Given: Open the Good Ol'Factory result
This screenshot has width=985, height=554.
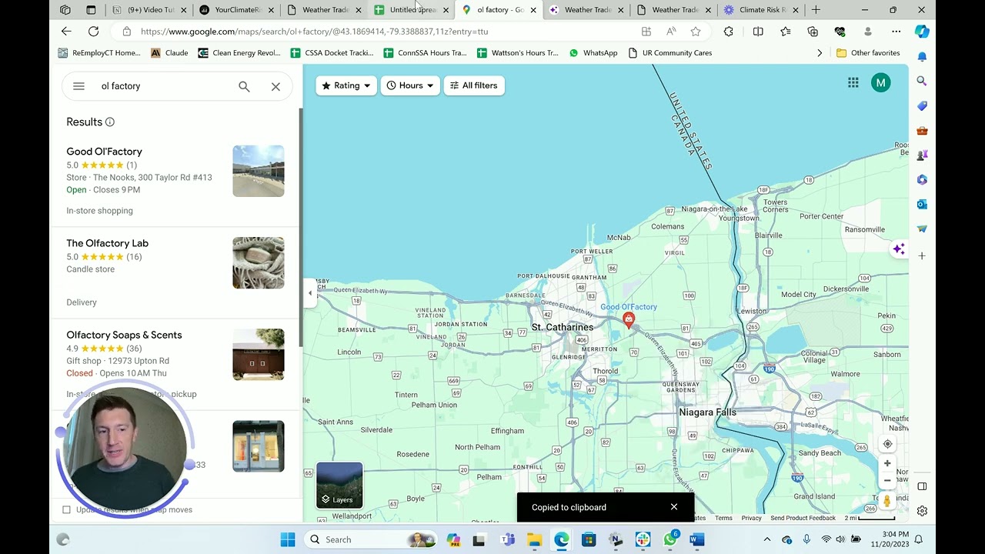Looking at the screenshot, I should (x=104, y=152).
